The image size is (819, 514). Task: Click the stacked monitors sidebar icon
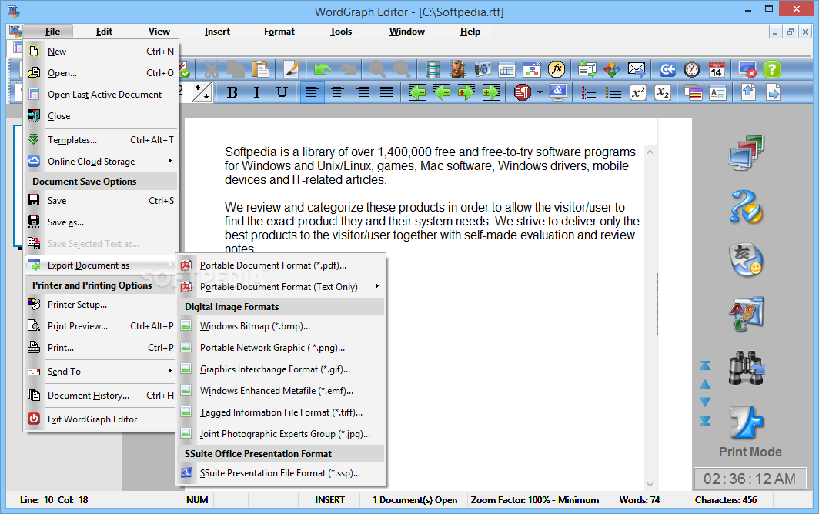pos(747,152)
